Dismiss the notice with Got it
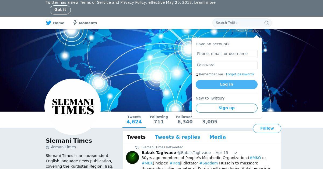This screenshot has height=169, width=323. pyautogui.click(x=60, y=10)
